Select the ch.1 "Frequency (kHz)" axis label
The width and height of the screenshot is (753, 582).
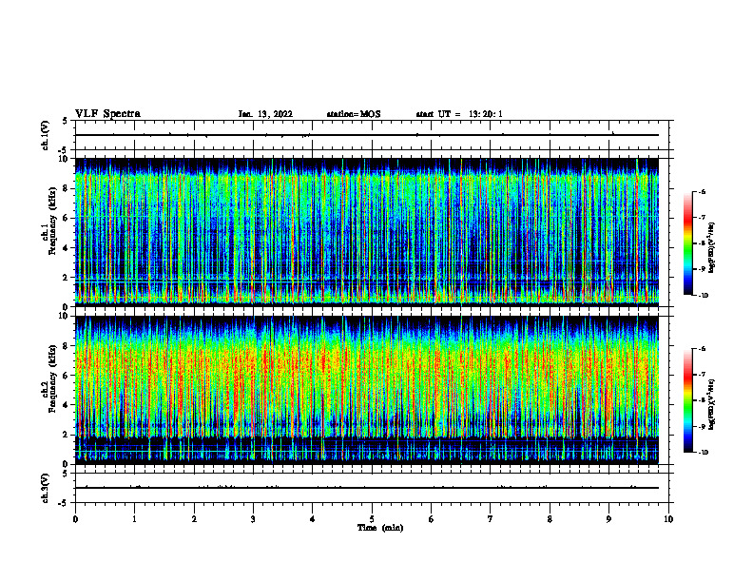tap(52, 222)
